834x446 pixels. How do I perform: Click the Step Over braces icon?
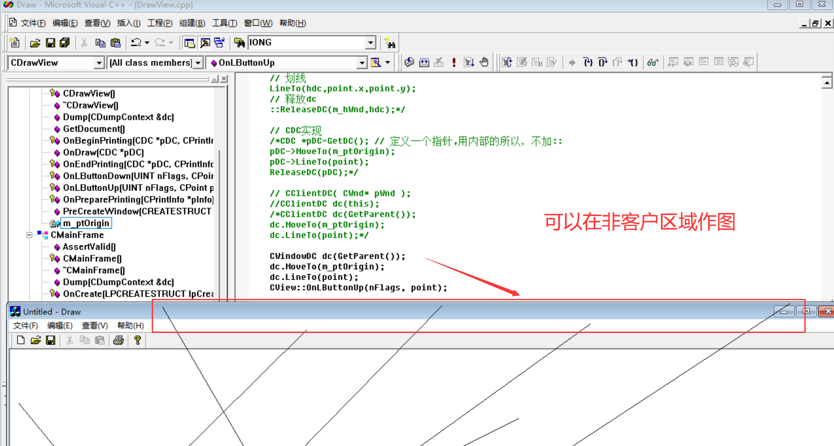603,62
